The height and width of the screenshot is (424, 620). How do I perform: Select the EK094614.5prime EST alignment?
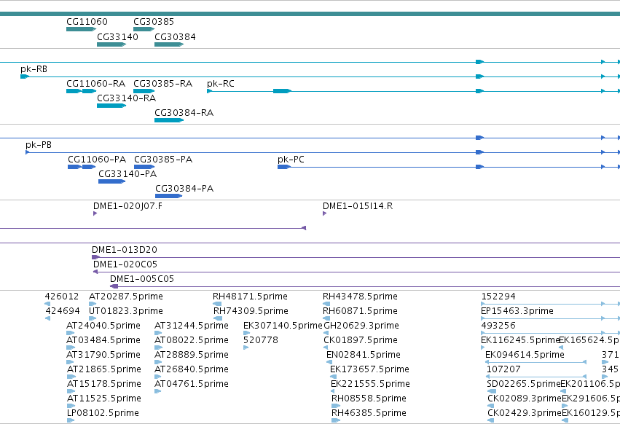535,362
